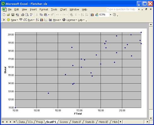Image resolution: width=154 pixels, height=125 pixels.
Task: Click the horizontal scrollbar right arrow
Action: tap(147, 122)
